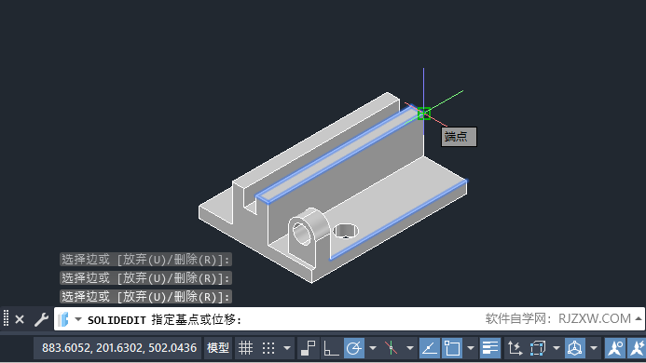The width and height of the screenshot is (646, 363).
Task: Switch to 模型 model space button
Action: [x=217, y=348]
